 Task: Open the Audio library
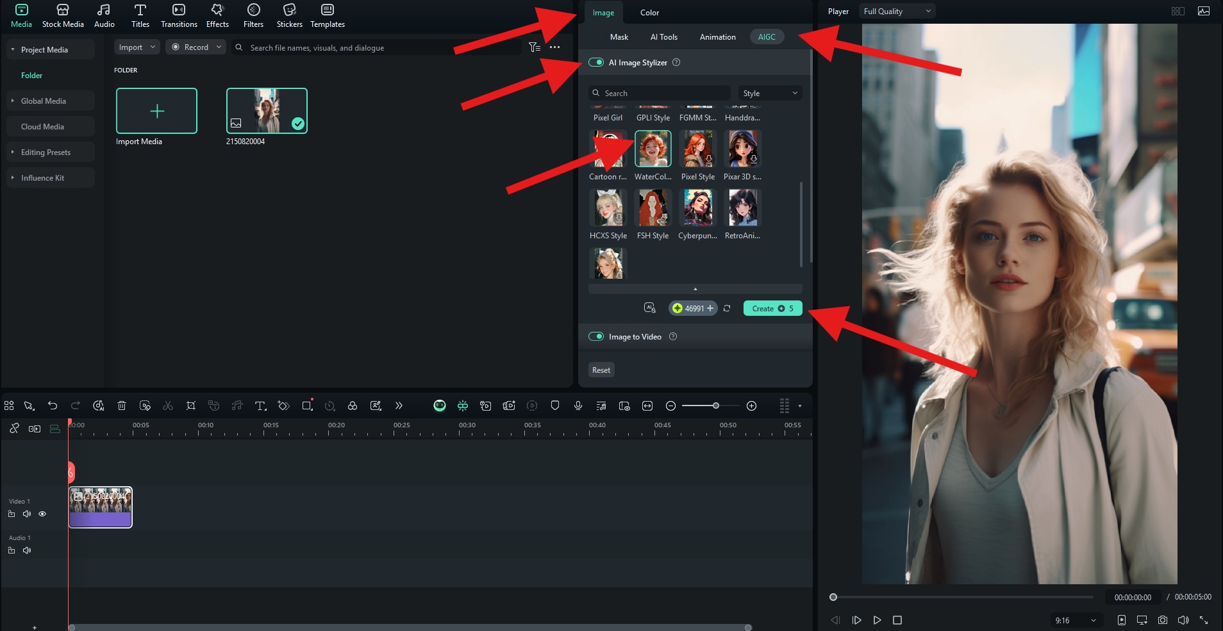(104, 16)
